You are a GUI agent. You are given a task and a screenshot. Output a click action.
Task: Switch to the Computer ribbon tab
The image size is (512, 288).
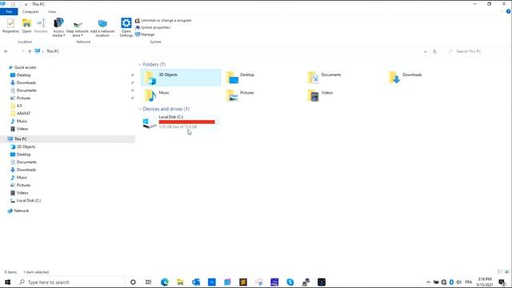click(x=30, y=12)
